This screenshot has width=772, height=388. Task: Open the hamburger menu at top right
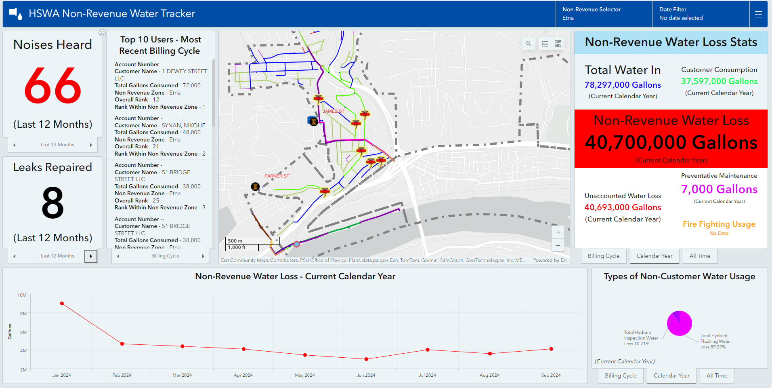click(759, 14)
